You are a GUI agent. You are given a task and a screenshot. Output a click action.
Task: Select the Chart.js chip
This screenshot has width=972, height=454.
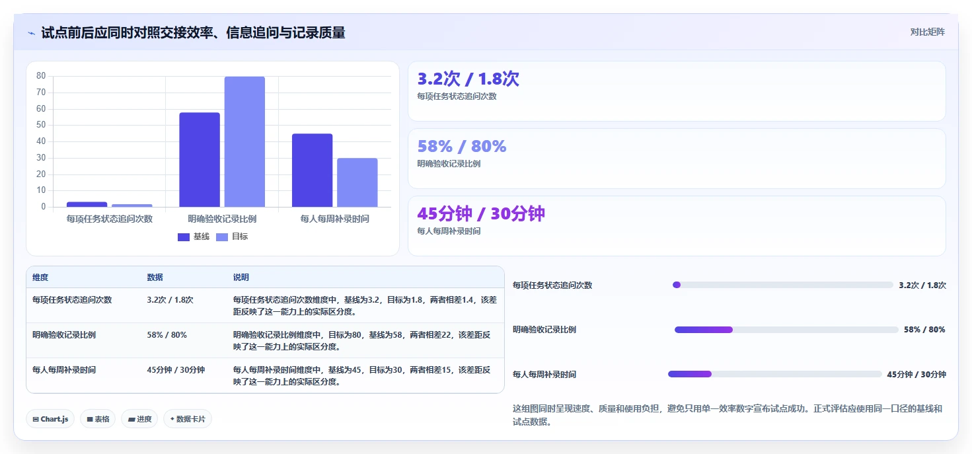50,419
